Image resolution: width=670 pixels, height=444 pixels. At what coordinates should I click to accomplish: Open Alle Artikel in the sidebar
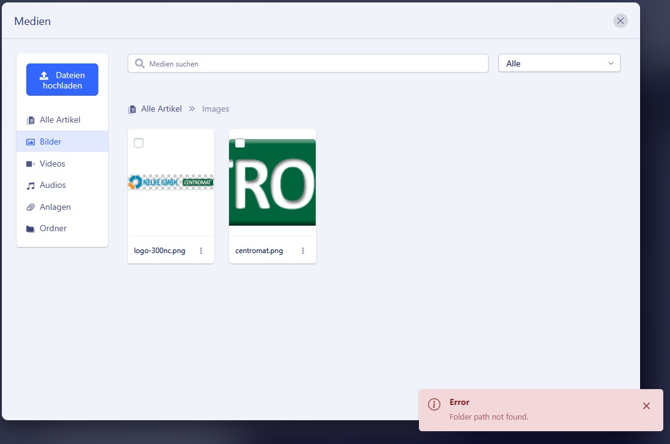59,120
